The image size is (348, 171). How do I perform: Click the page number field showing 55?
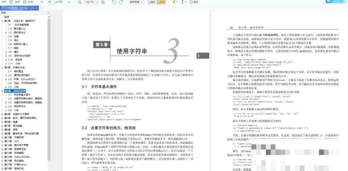pos(50,2)
